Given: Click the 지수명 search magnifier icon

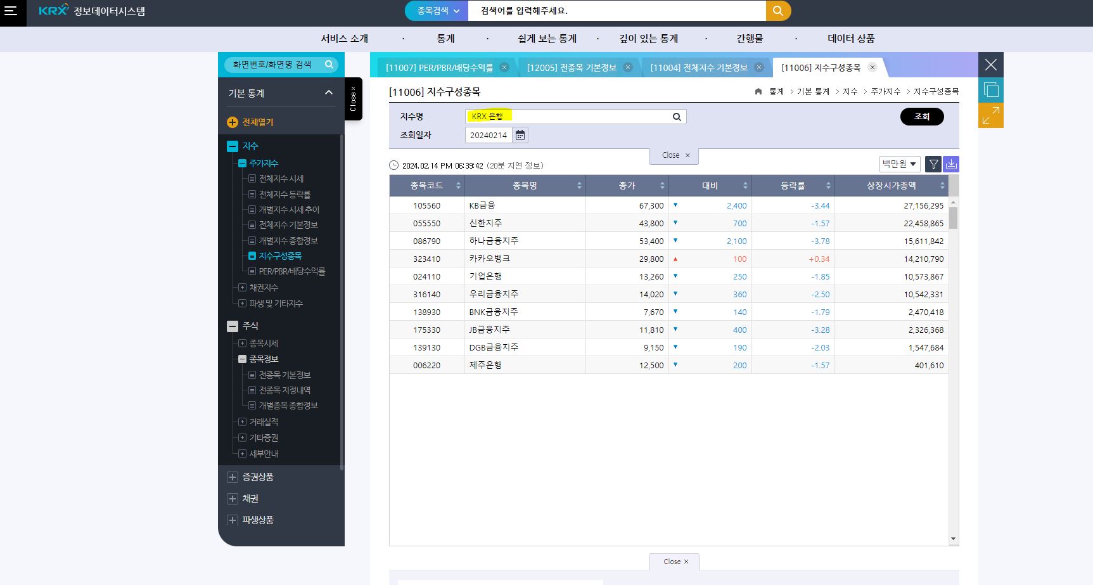Looking at the screenshot, I should pos(677,117).
